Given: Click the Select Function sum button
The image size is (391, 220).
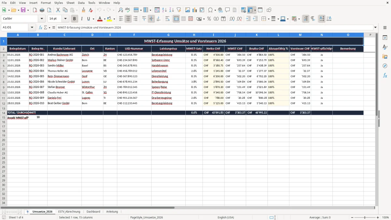Looking at the screenshot, I should [x=45, y=27].
